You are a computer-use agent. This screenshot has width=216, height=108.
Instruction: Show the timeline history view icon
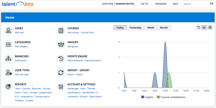pyautogui.click(x=198, y=27)
